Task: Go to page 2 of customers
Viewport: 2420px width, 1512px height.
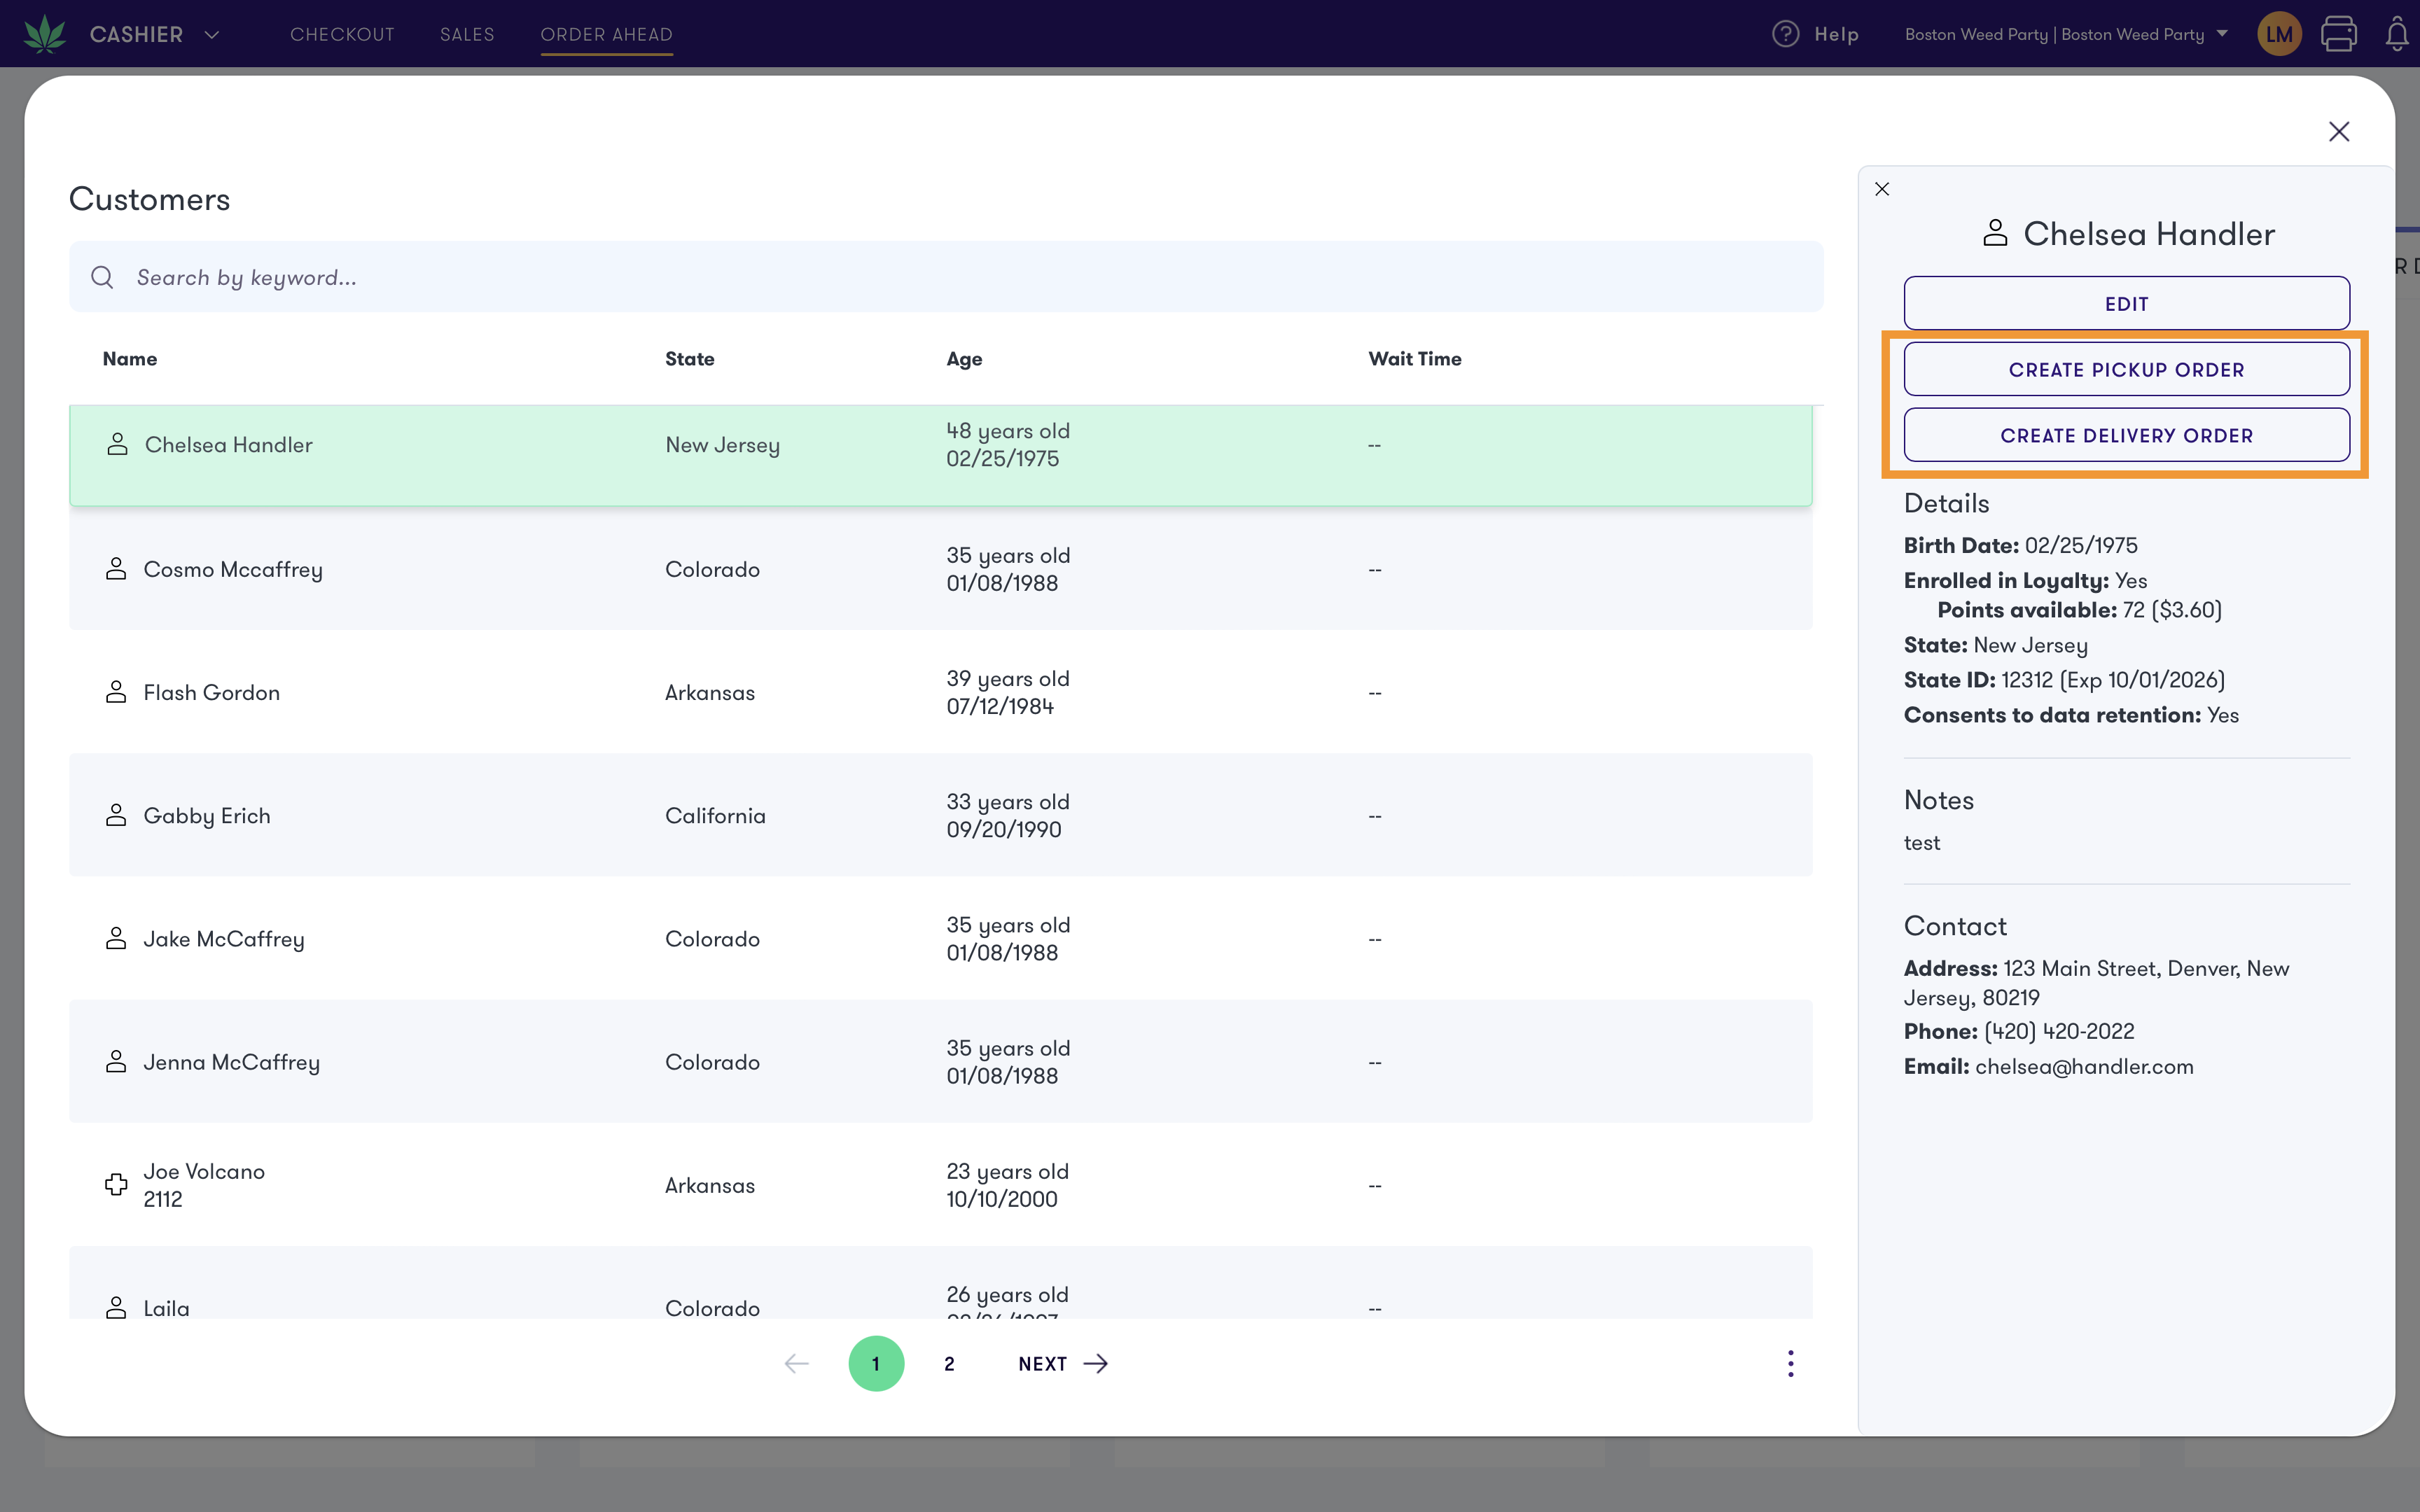Action: click(x=949, y=1363)
